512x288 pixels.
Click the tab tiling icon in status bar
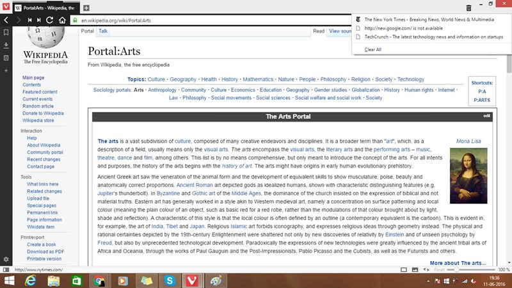[x=404, y=269]
